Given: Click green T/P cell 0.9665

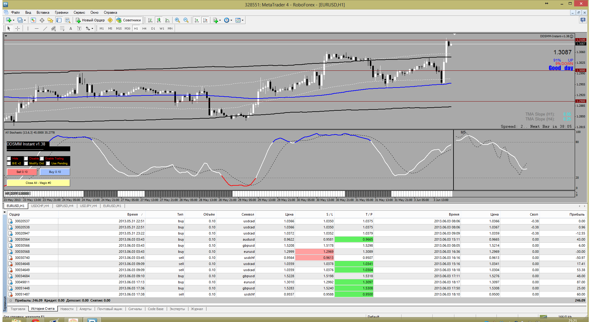Looking at the screenshot, I should tap(354, 239).
